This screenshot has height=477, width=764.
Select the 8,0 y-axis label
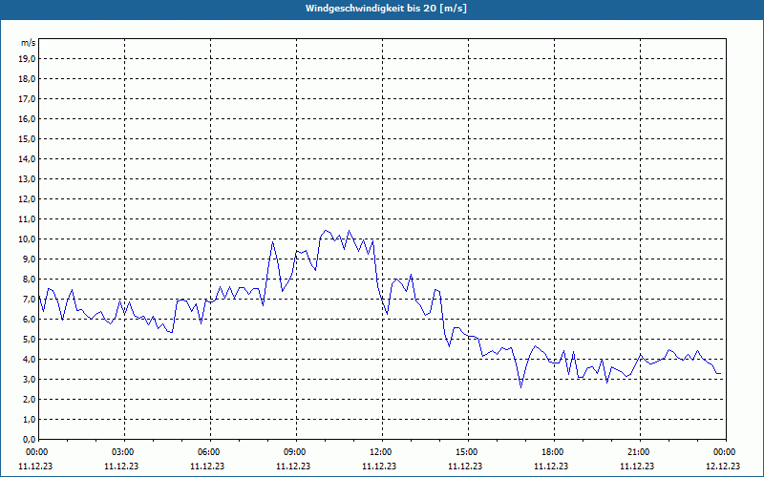pos(29,279)
